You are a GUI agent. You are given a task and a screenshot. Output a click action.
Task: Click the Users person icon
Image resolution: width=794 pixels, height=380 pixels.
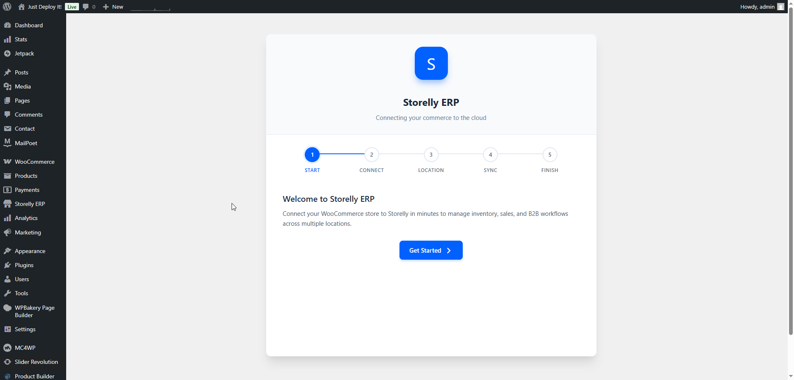point(7,279)
